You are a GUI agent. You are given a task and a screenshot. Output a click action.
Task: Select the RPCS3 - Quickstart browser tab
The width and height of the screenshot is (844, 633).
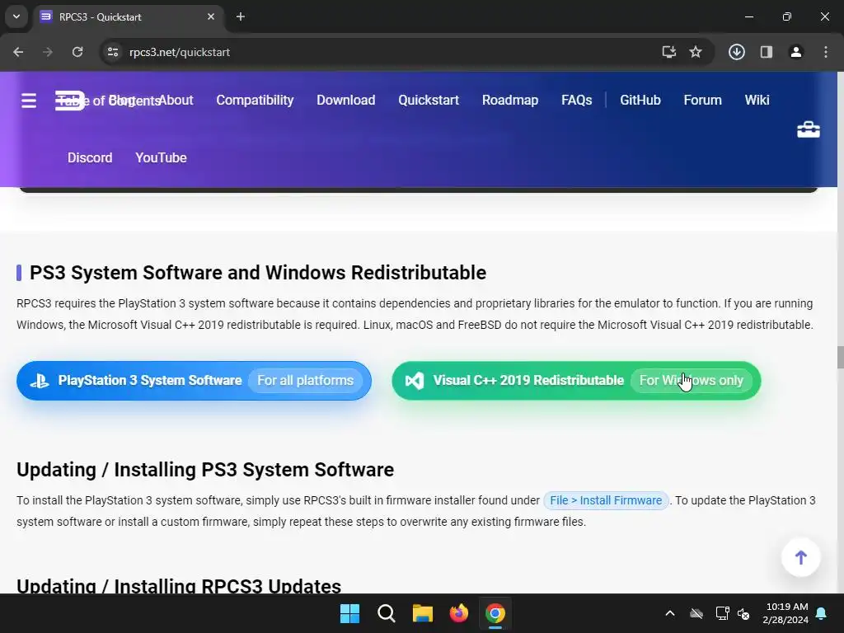point(128,16)
